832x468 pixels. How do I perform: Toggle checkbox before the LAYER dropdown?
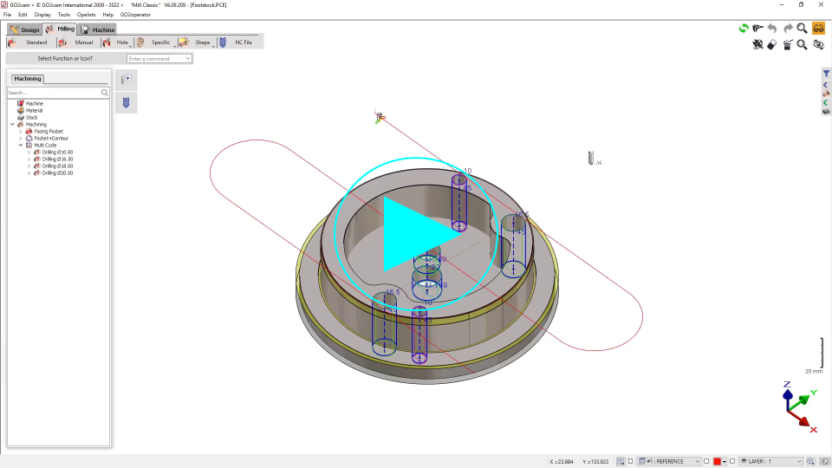click(x=732, y=462)
